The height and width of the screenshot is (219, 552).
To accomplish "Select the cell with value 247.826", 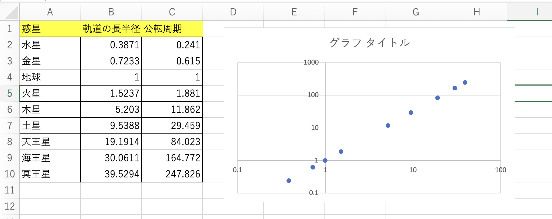I will pos(172,174).
